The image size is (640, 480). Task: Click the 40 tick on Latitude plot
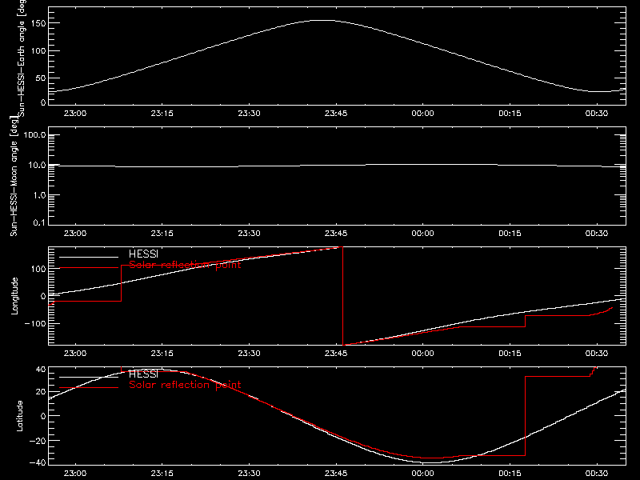coord(41,370)
